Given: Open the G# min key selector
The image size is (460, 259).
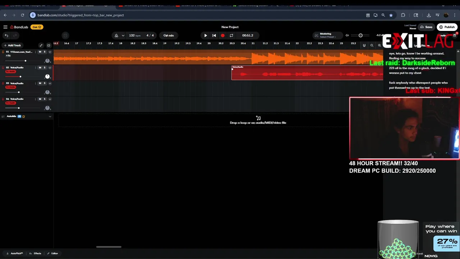Looking at the screenshot, I should tap(169, 36).
